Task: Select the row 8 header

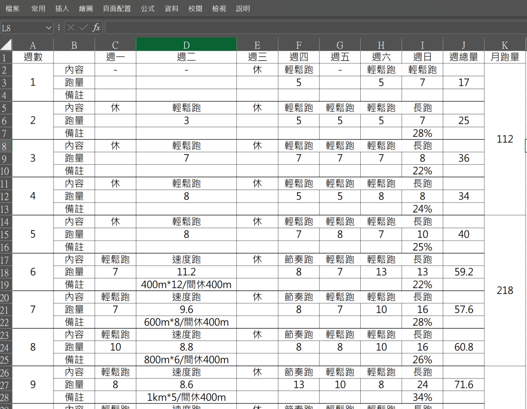Action: [6, 146]
